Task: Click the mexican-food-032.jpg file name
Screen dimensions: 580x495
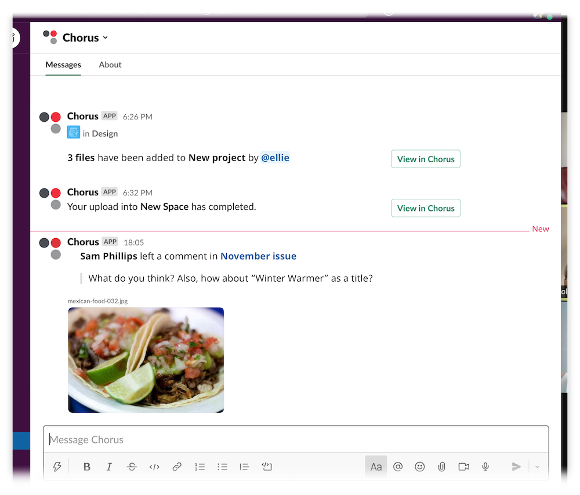Action: pos(97,301)
